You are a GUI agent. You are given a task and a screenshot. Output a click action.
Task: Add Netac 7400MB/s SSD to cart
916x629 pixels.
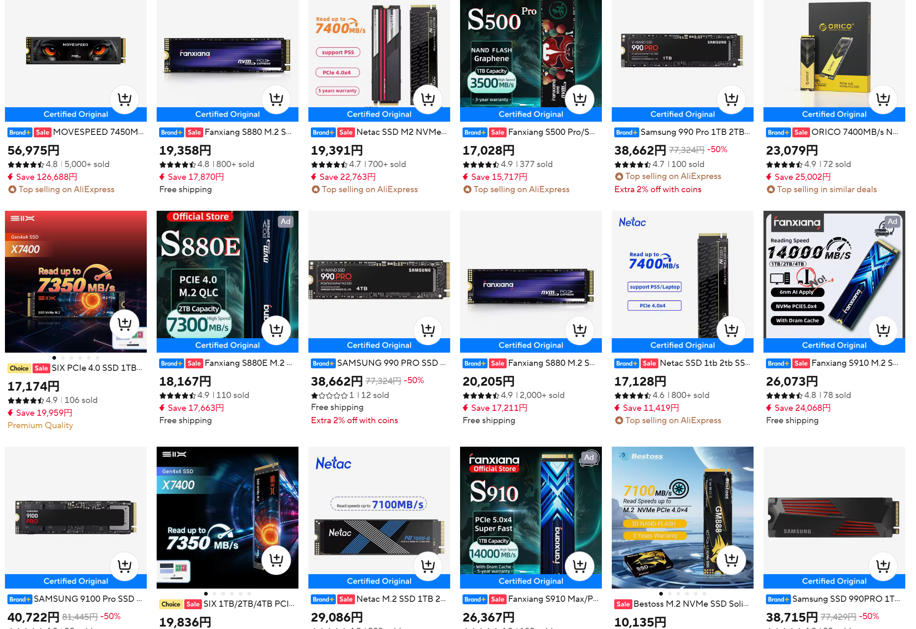(x=428, y=99)
